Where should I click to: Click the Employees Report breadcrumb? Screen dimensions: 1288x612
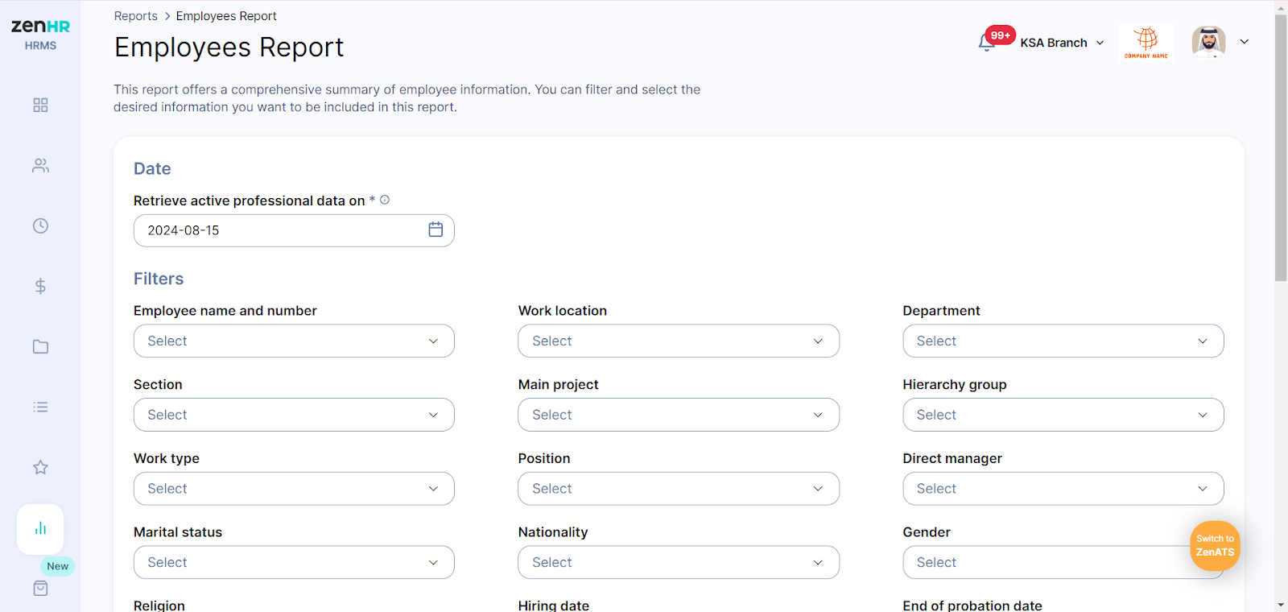(x=226, y=16)
